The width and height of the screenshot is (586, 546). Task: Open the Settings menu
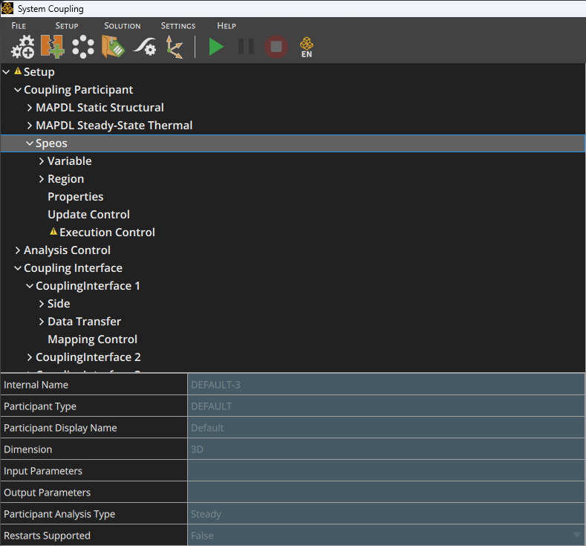tap(178, 26)
